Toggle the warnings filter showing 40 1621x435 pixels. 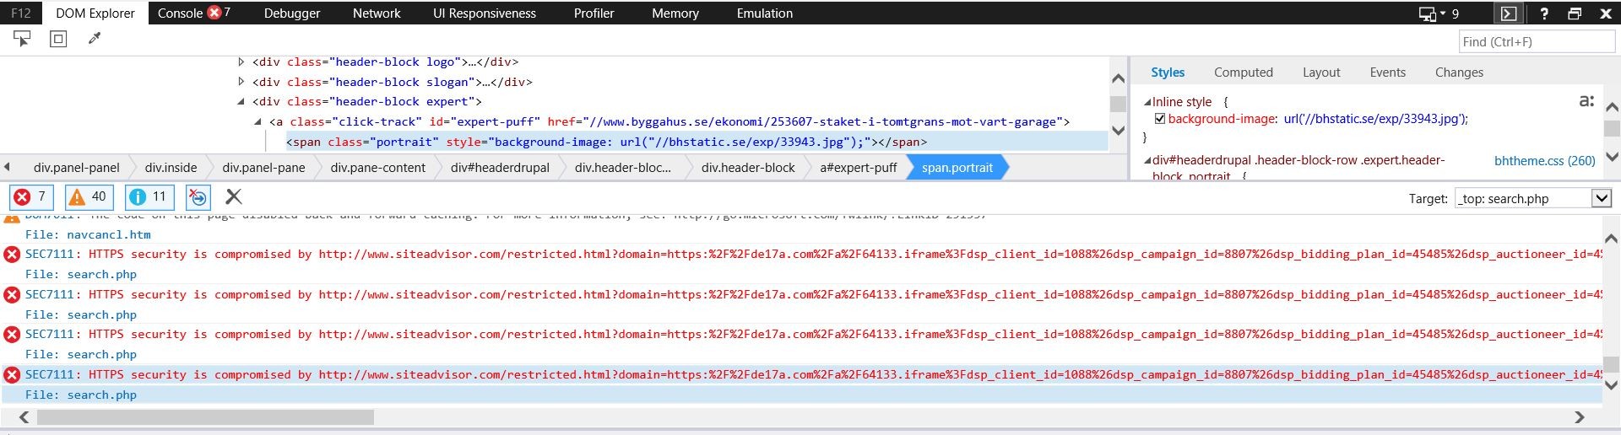[89, 196]
